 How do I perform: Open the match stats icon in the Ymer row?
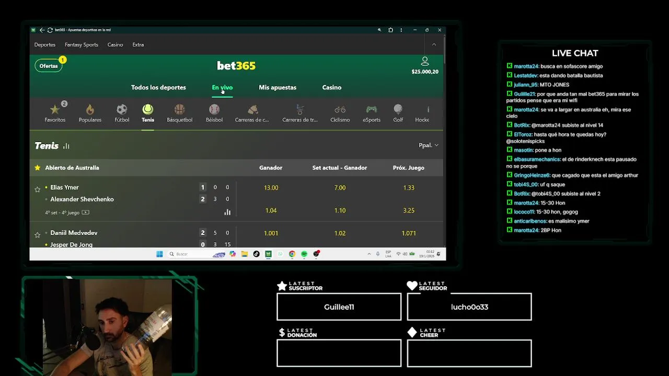tap(227, 212)
